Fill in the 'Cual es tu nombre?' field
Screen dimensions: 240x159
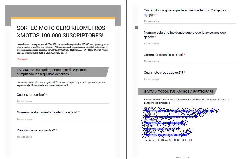point(63,101)
